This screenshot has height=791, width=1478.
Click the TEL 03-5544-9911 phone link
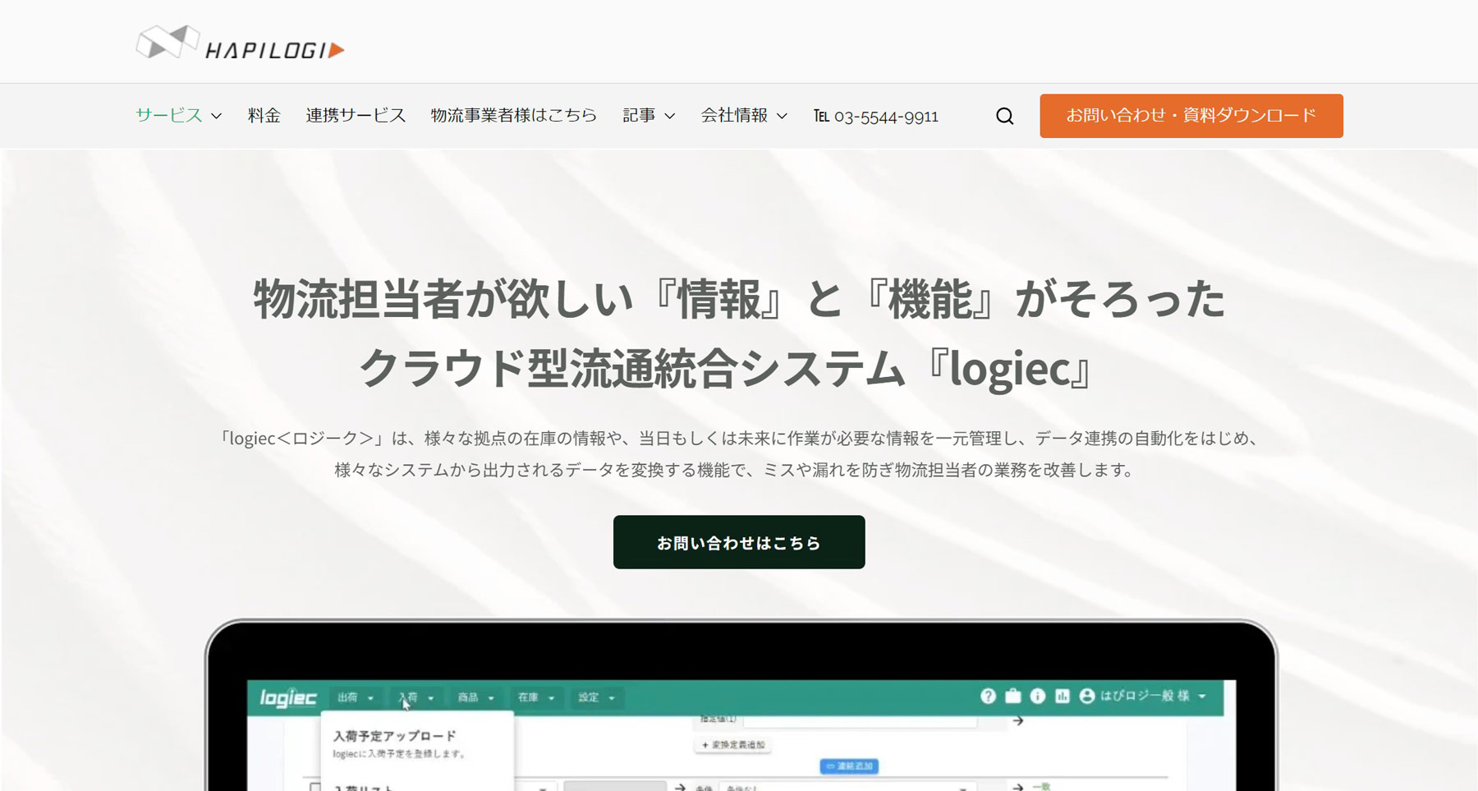click(876, 116)
